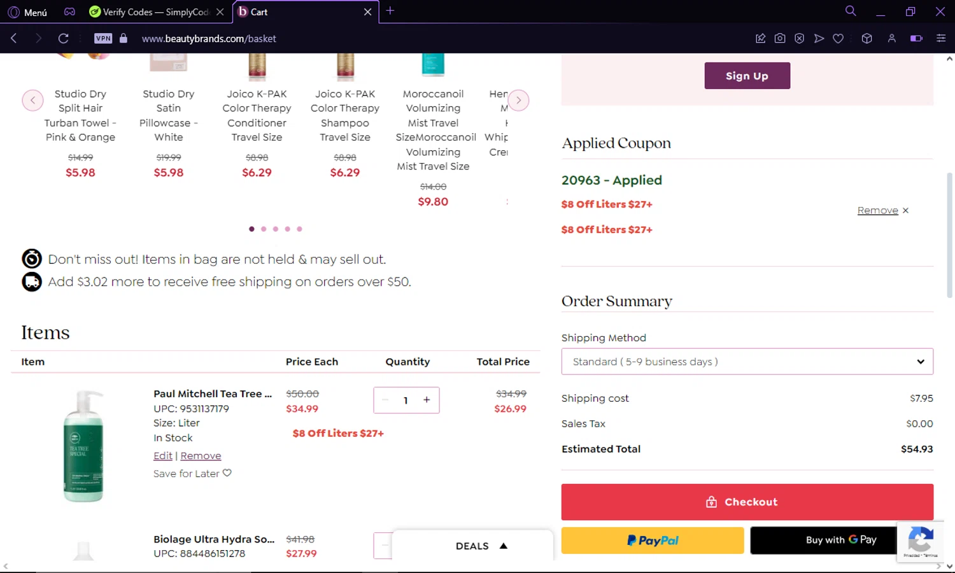
Task: Open the My Flow send icon
Action: tap(819, 38)
